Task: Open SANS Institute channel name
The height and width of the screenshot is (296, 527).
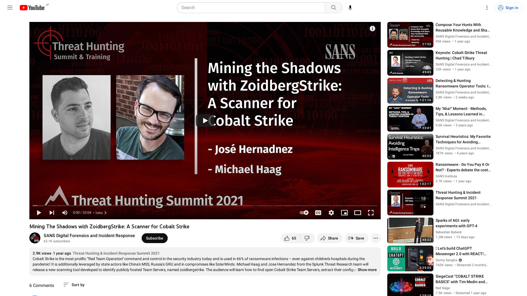Action: [x=446, y=176]
